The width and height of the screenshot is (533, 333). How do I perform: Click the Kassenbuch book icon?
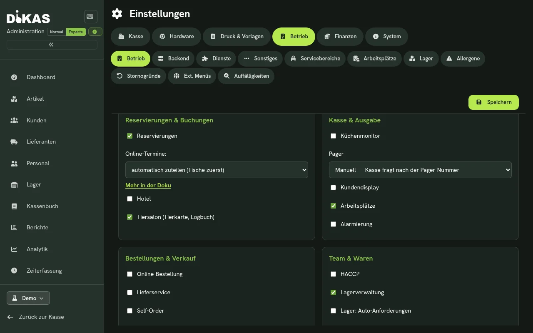14,206
